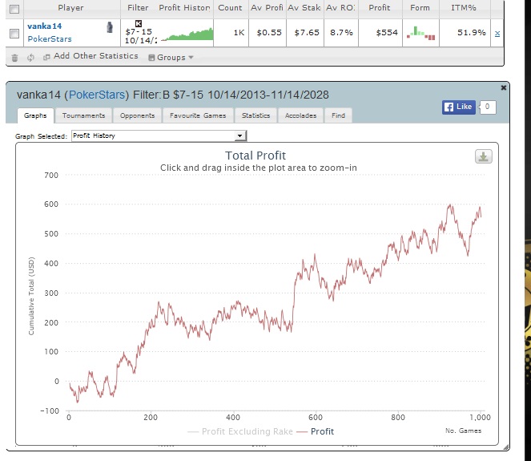Click the player icon next to vanka14
This screenshot has height=461, width=531.
(x=109, y=27)
